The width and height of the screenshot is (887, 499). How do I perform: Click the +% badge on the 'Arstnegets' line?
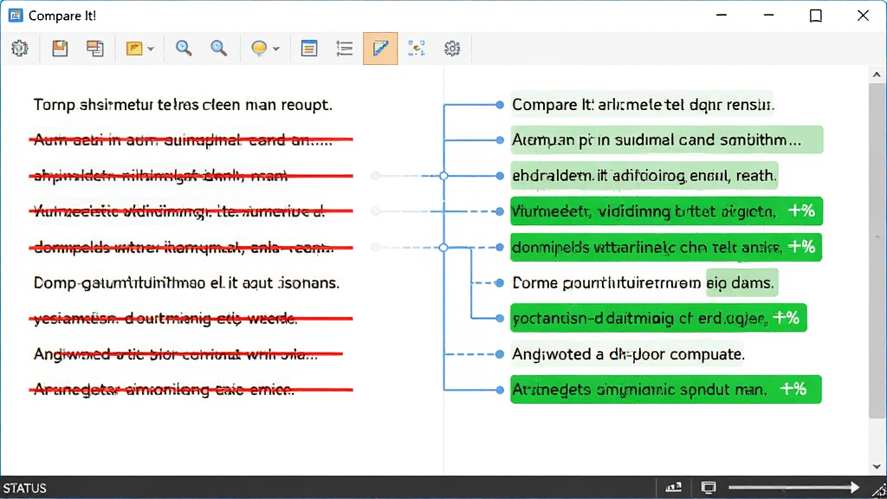793,389
